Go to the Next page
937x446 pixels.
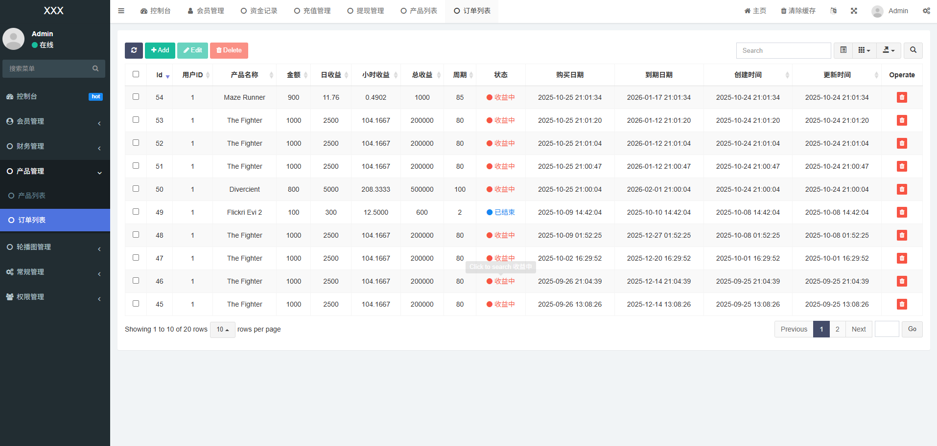click(858, 329)
